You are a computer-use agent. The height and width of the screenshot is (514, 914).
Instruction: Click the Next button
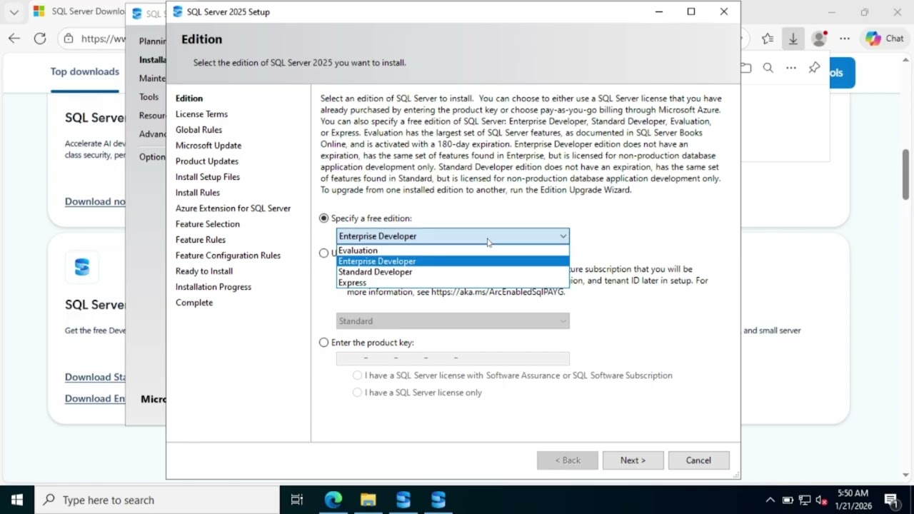point(633,460)
